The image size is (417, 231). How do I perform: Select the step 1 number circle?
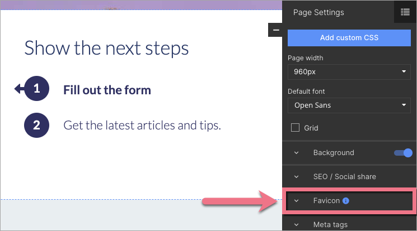pyautogui.click(x=37, y=89)
